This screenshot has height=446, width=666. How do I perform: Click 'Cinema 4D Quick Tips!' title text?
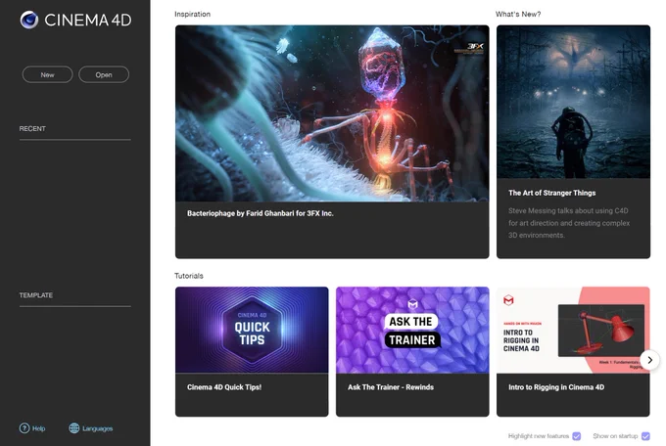224,387
